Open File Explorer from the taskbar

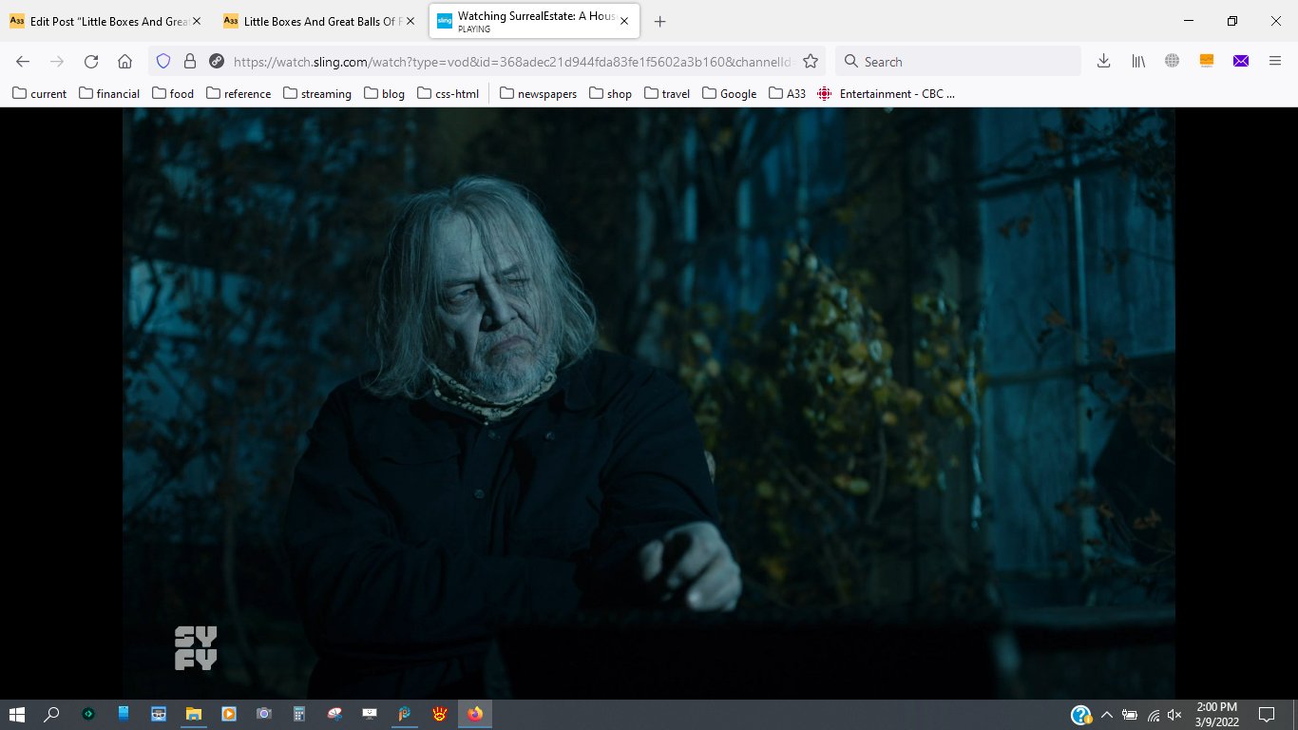194,714
